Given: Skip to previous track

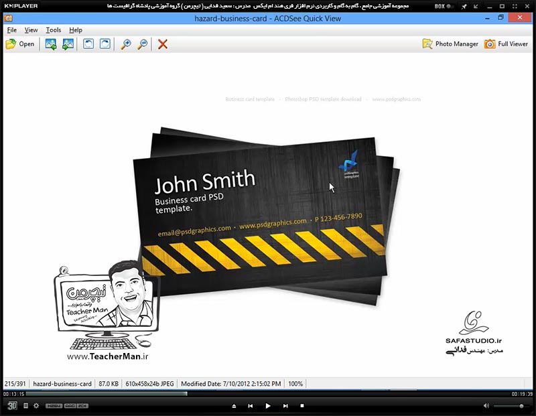Looking at the screenshot, I should [x=251, y=406].
